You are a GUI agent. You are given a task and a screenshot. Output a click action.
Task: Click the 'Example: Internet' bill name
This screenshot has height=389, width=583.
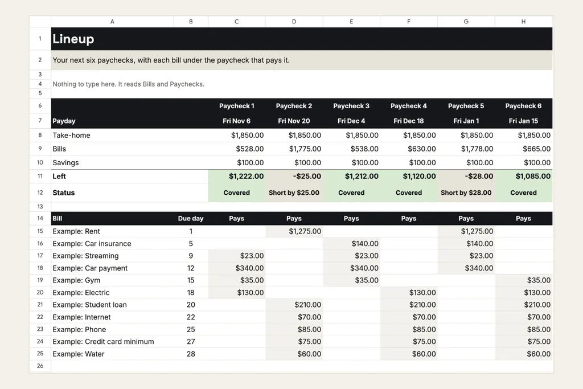click(x=81, y=317)
